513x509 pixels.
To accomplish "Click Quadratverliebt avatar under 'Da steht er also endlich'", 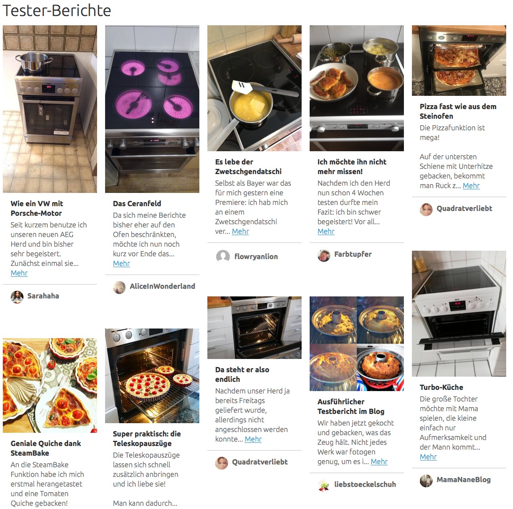I will [221, 462].
